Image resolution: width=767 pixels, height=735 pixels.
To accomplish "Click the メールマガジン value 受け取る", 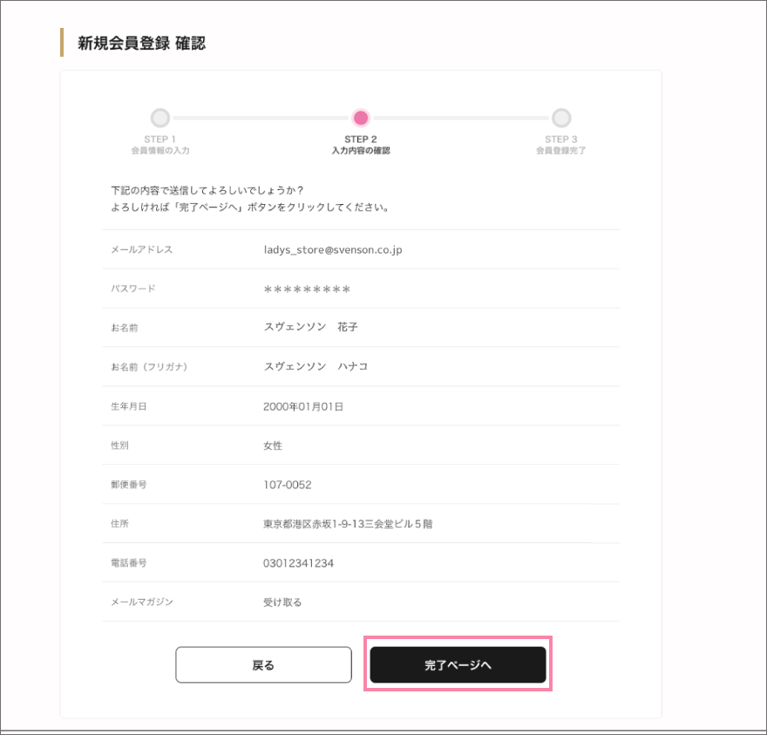I will 281,602.
